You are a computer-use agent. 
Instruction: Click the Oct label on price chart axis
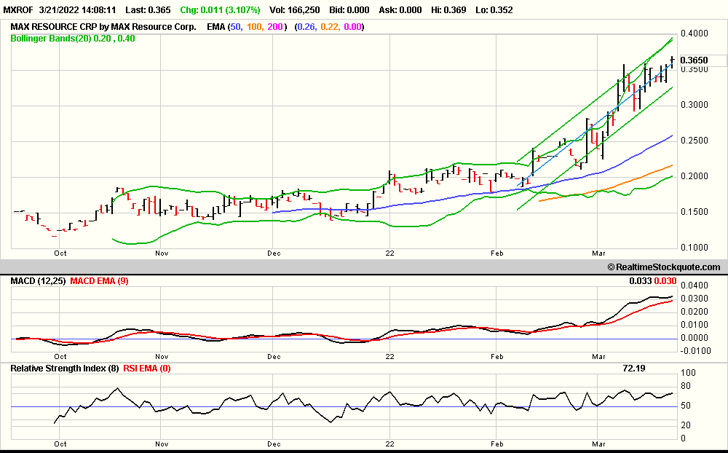[x=60, y=253]
